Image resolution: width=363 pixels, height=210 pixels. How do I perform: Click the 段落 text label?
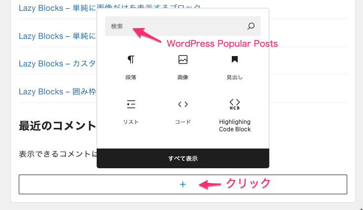(x=131, y=78)
